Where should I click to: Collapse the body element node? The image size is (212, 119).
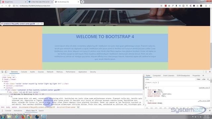click(3, 82)
